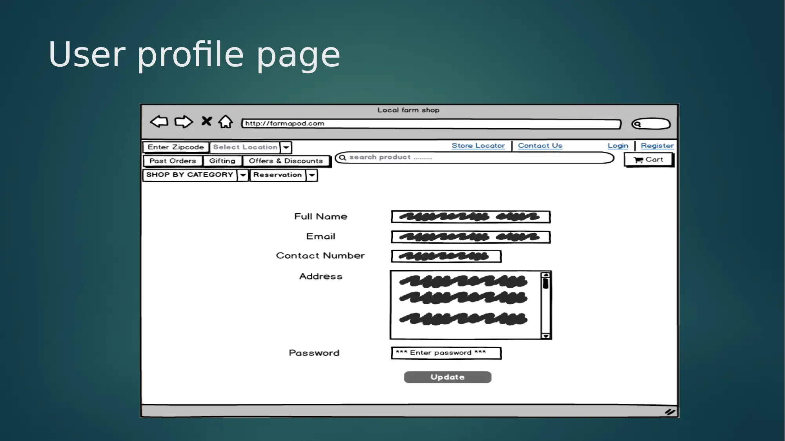Click the Contact Us link

point(540,145)
